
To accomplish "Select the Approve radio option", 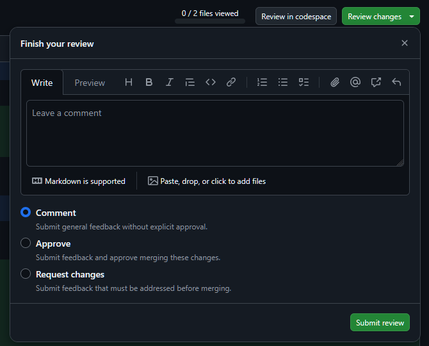I will click(26, 243).
